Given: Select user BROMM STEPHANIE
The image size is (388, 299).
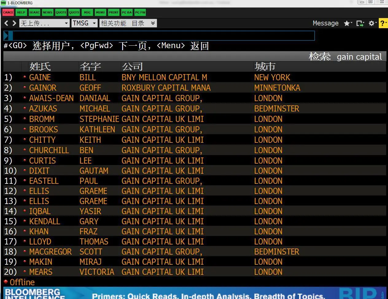Looking at the screenshot, I should click(195, 119).
